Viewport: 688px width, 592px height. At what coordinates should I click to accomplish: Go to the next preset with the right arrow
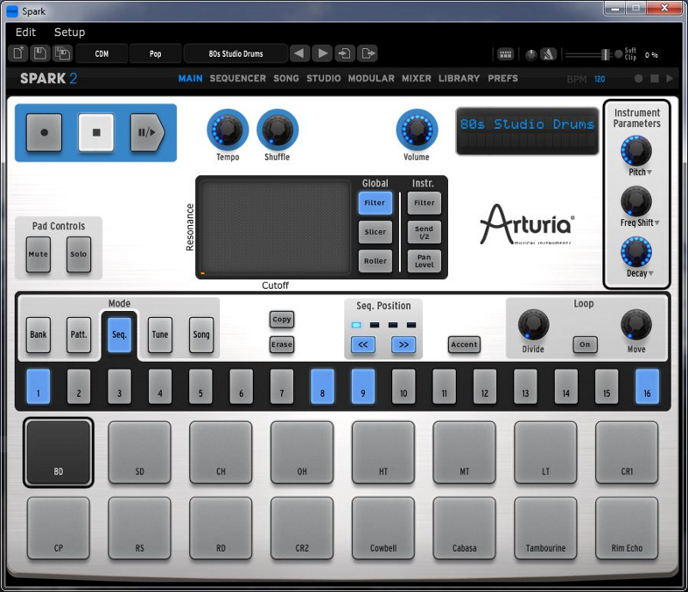[x=322, y=53]
